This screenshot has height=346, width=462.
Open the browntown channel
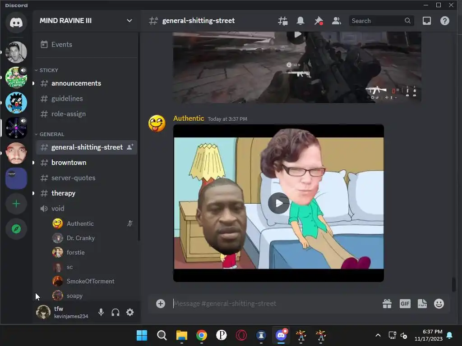[86, 162]
